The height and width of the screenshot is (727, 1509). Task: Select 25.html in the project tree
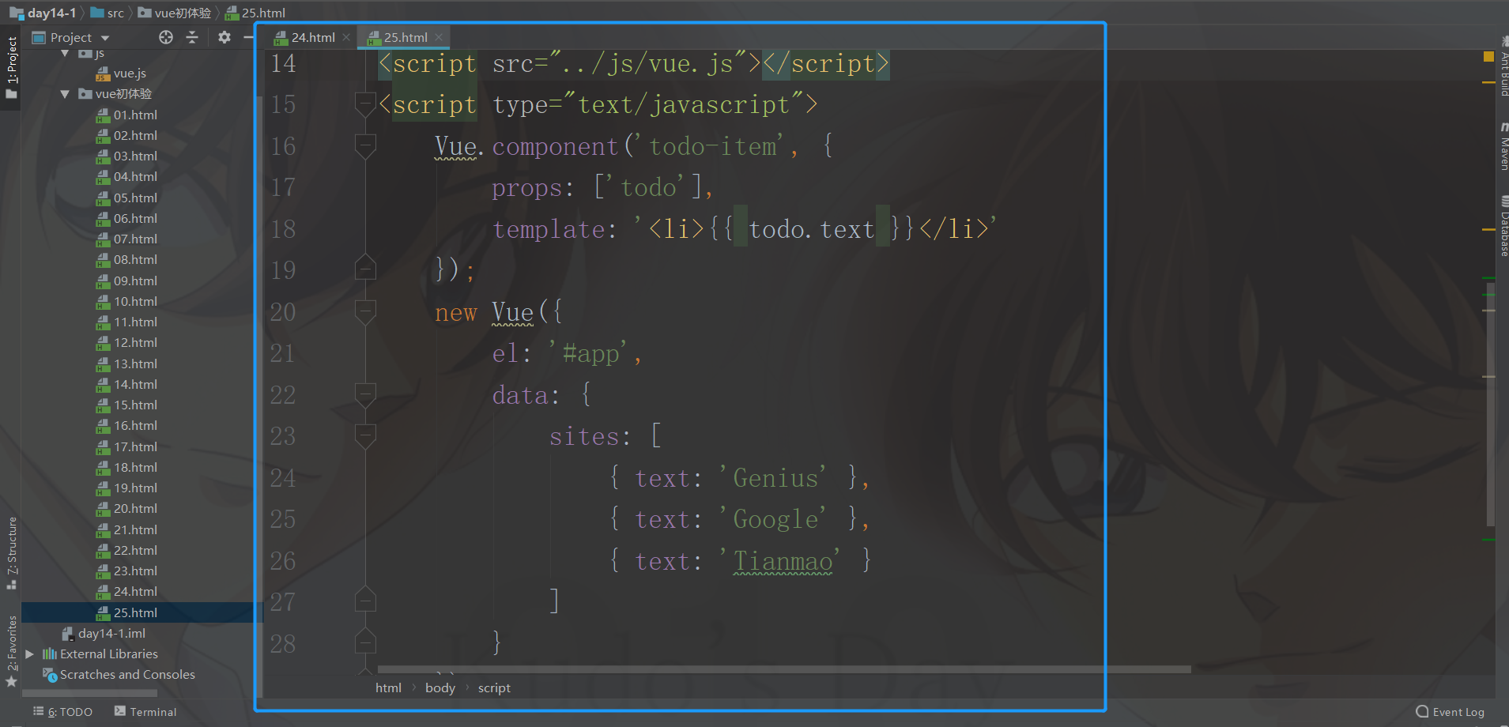point(135,612)
